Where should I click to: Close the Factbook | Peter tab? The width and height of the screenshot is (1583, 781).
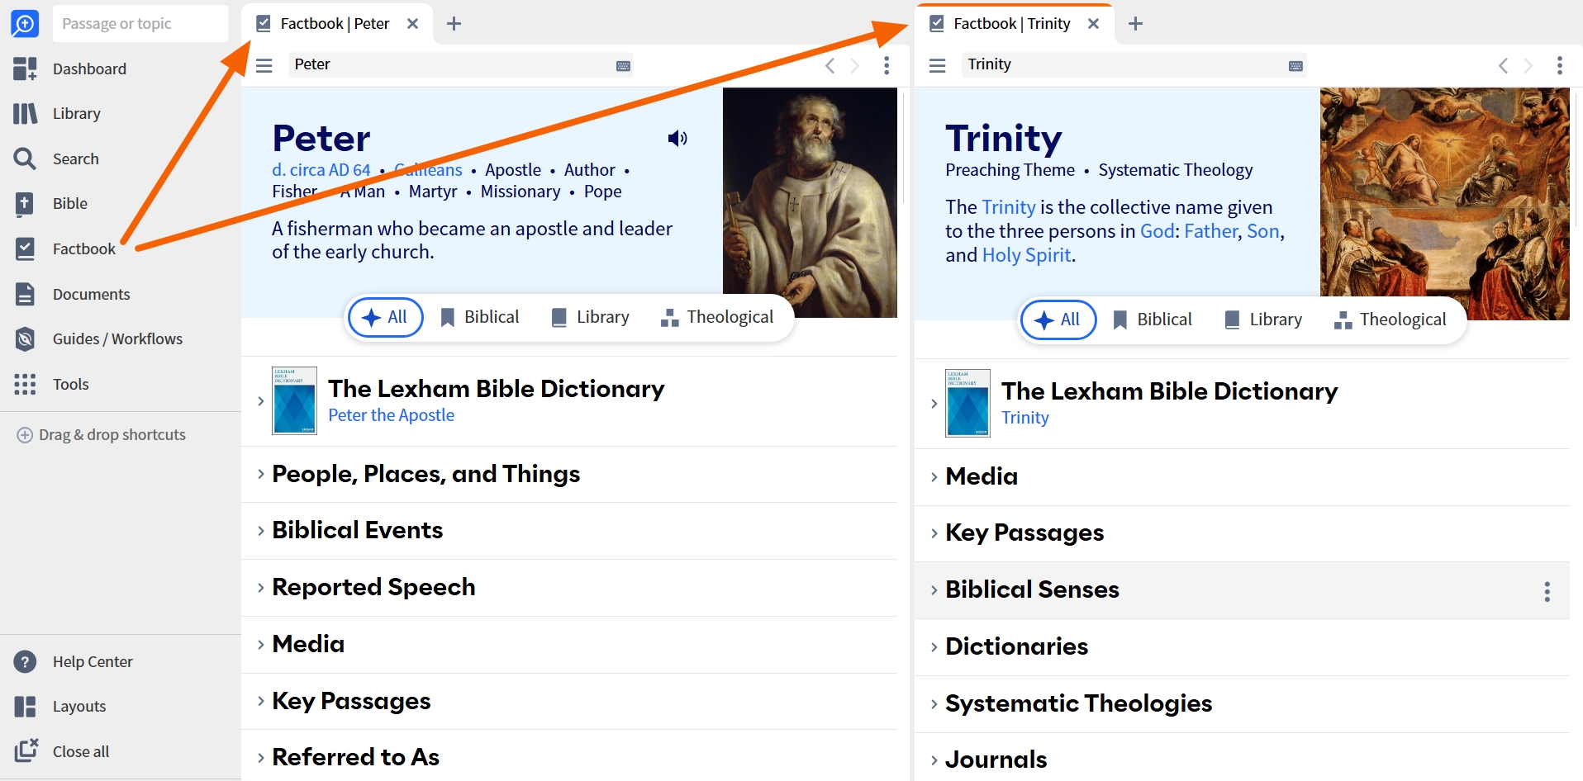[413, 24]
